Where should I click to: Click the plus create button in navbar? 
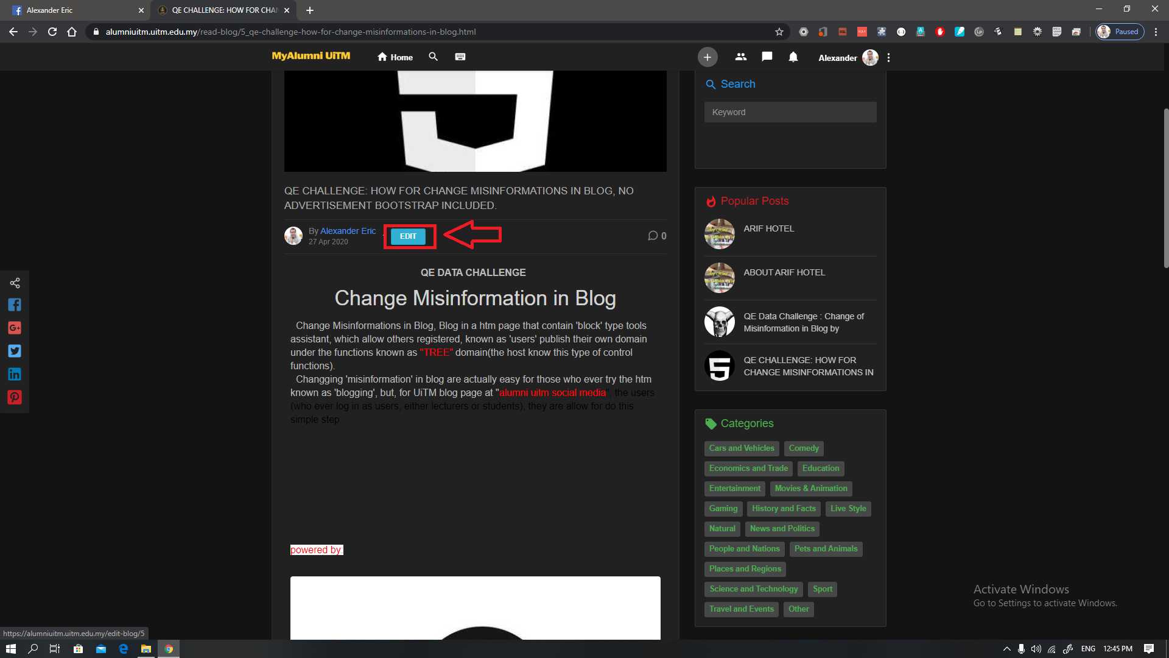(707, 57)
